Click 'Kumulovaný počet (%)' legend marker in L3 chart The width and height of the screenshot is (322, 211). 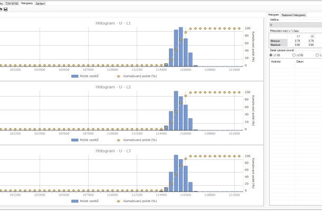click(118, 201)
